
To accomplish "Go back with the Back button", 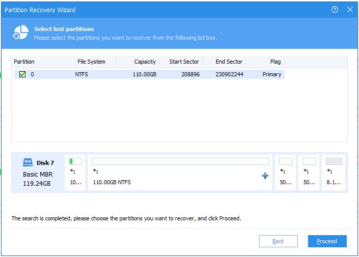I will point(278,241).
